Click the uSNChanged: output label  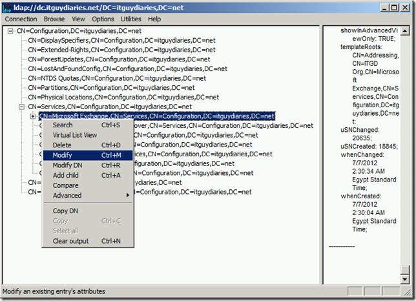(360, 130)
